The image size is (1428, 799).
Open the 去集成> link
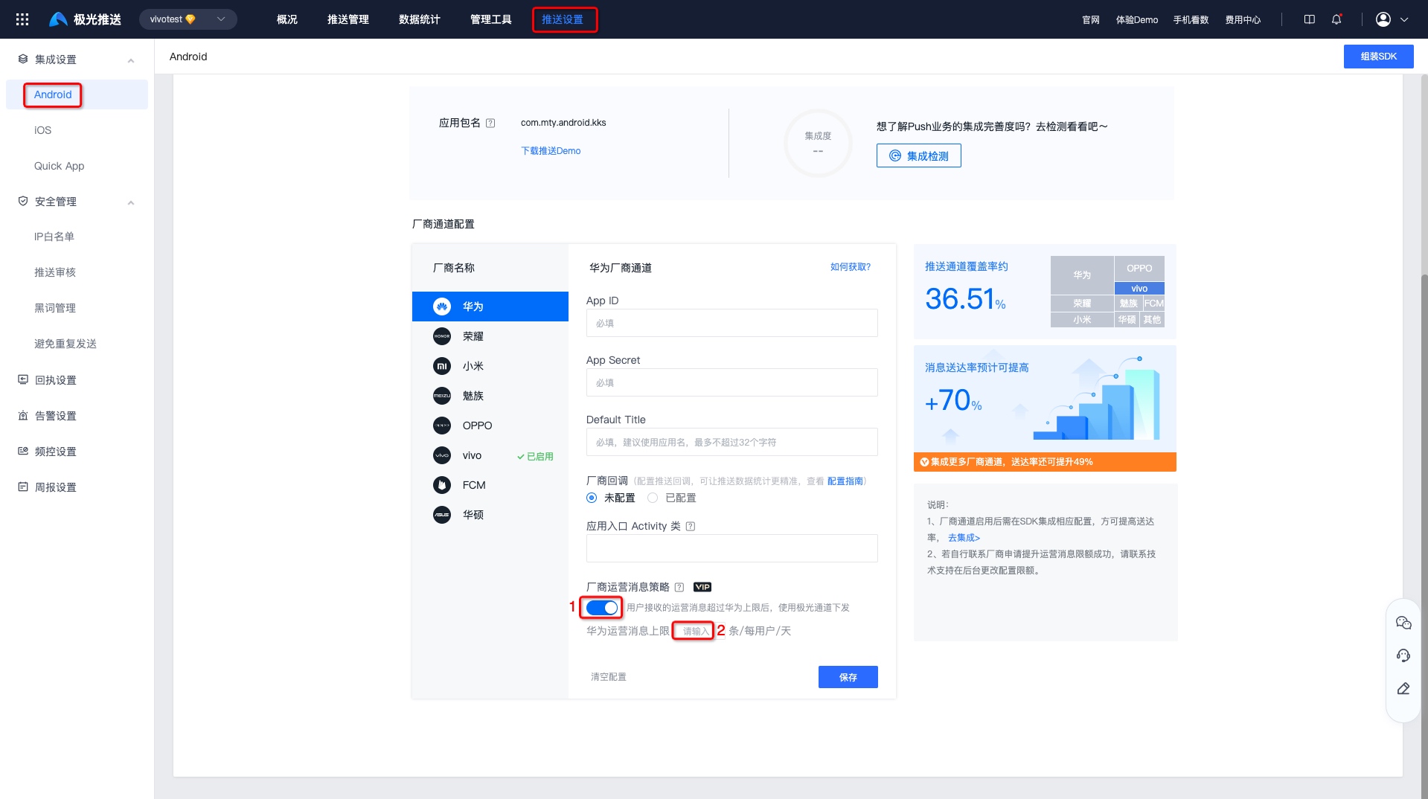pyautogui.click(x=964, y=538)
